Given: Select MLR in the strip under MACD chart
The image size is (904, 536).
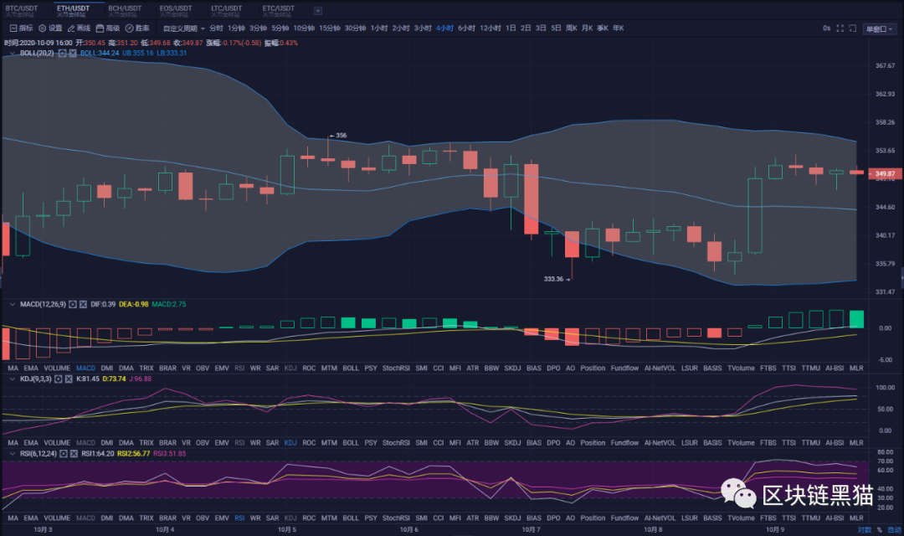Looking at the screenshot, I should click(856, 368).
